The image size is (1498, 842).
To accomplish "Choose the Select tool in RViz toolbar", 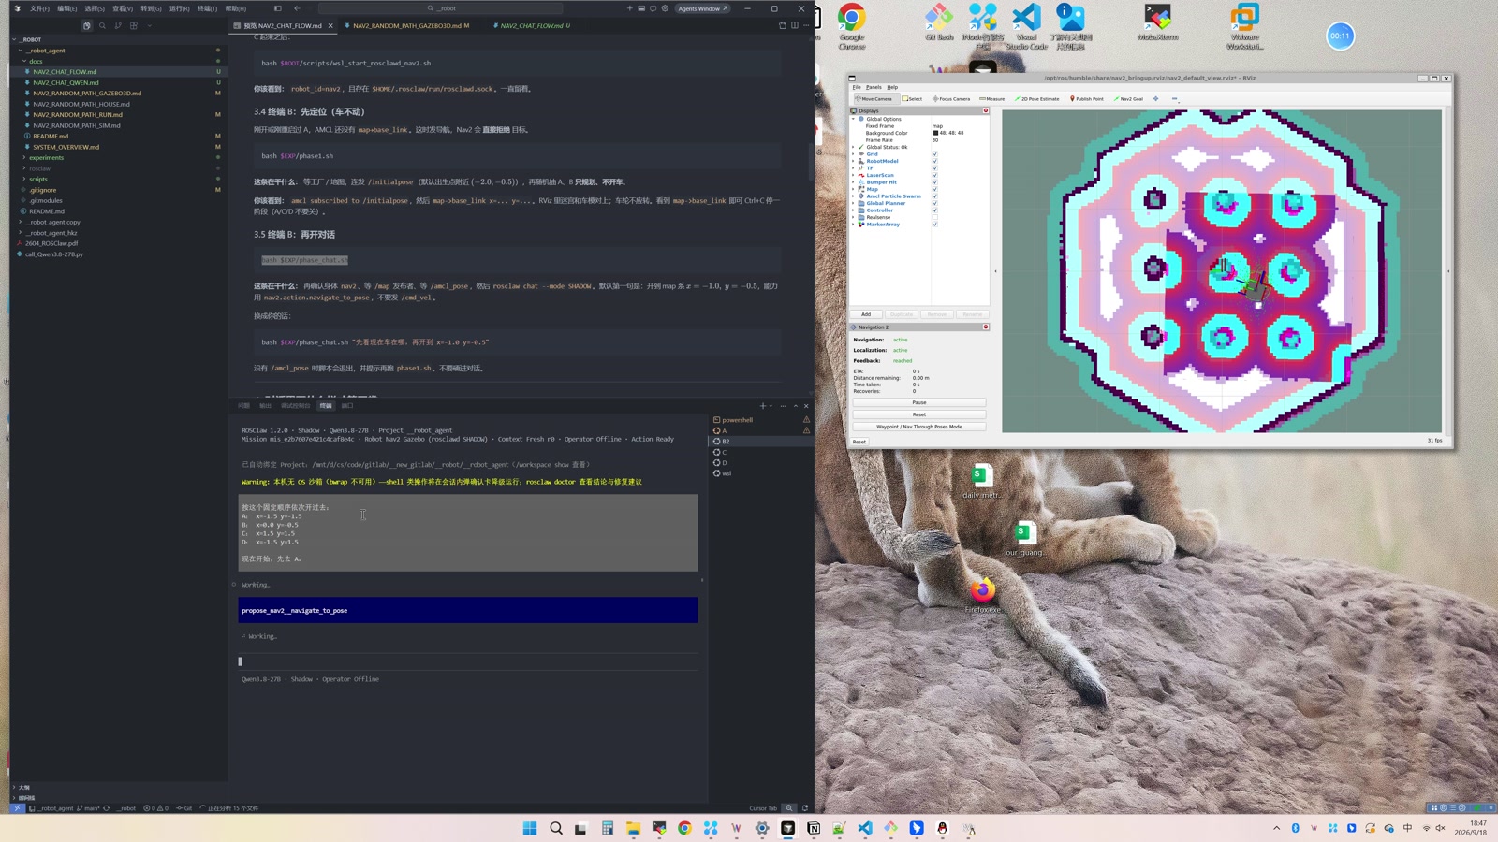I will click(912, 99).
